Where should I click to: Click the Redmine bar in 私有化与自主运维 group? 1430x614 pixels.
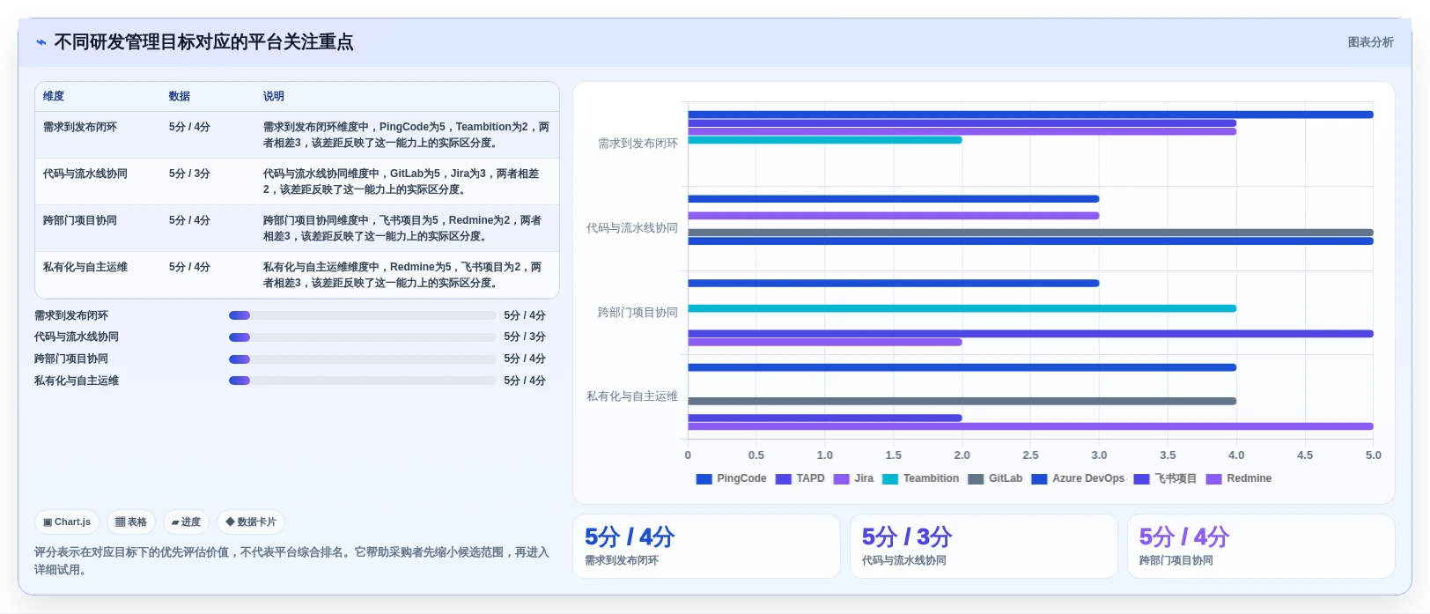1030,426
